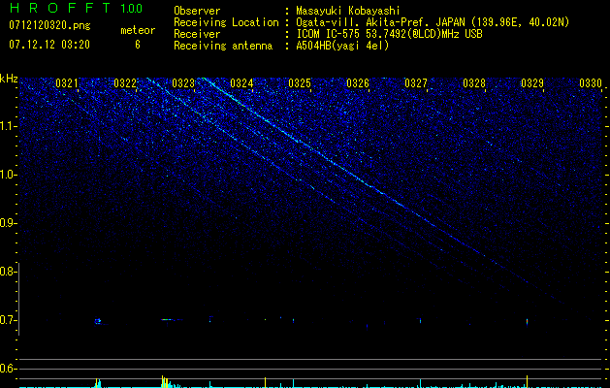Click the HROFFT 1.0.0 title text
610x388 pixels.
[76, 8]
